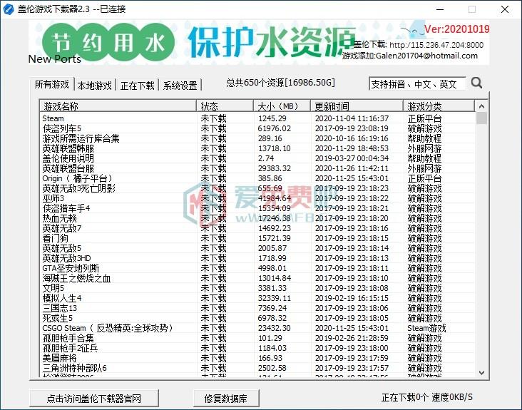
Task: Click update time 2020-11-04 11:16:37
Action: click(352, 118)
